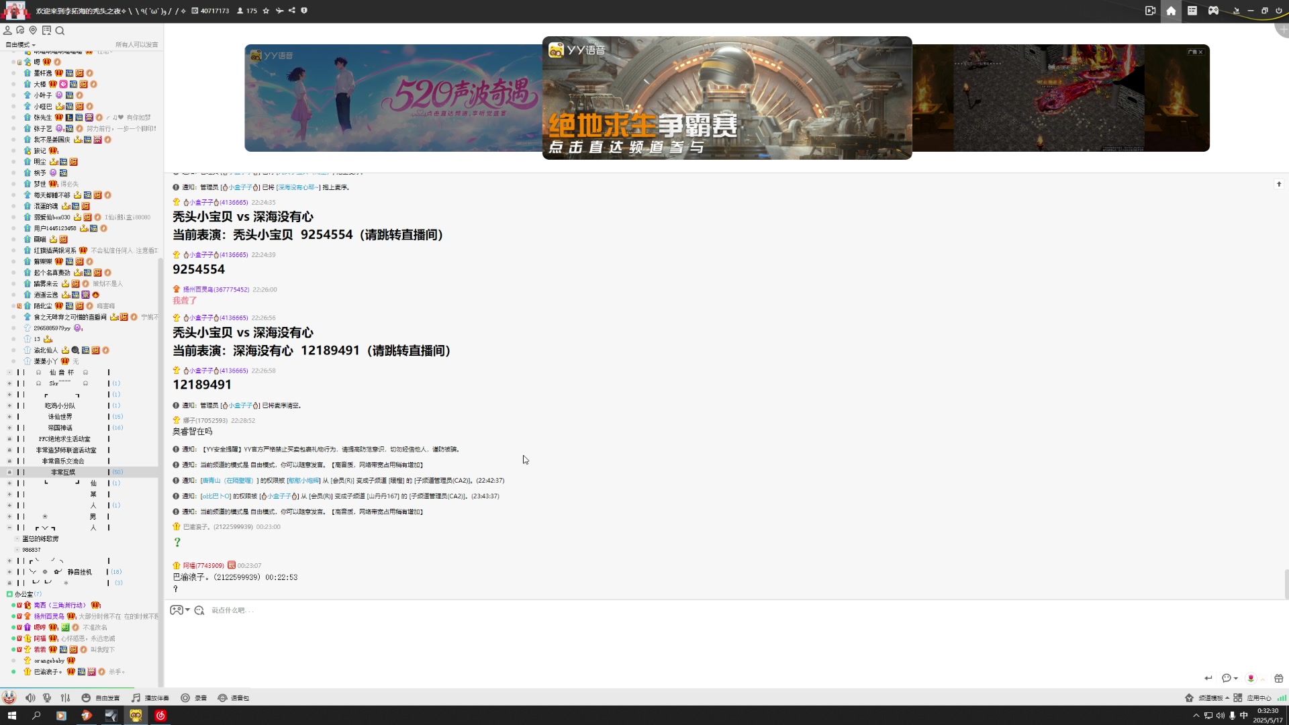Screen dimensions: 1289x725
Task: Click member 巴渝浪子 at list bottom
Action: (48, 672)
